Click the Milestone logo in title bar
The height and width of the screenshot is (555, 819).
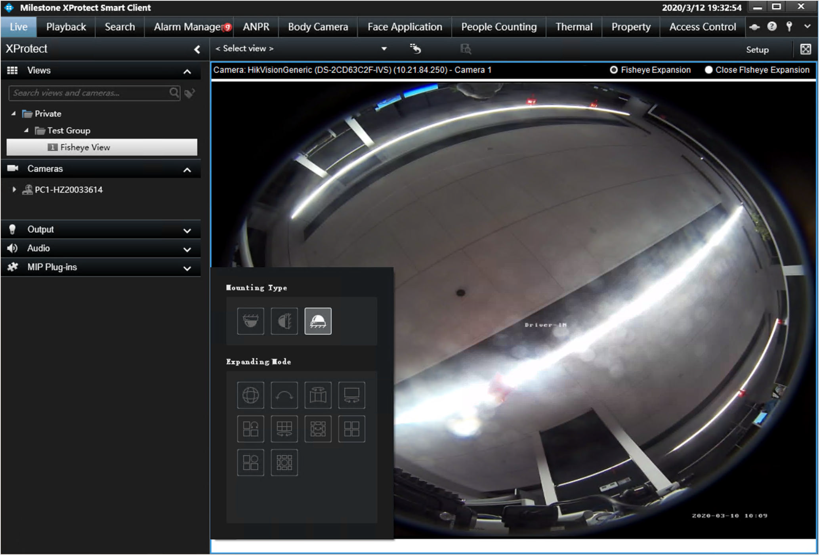click(9, 8)
